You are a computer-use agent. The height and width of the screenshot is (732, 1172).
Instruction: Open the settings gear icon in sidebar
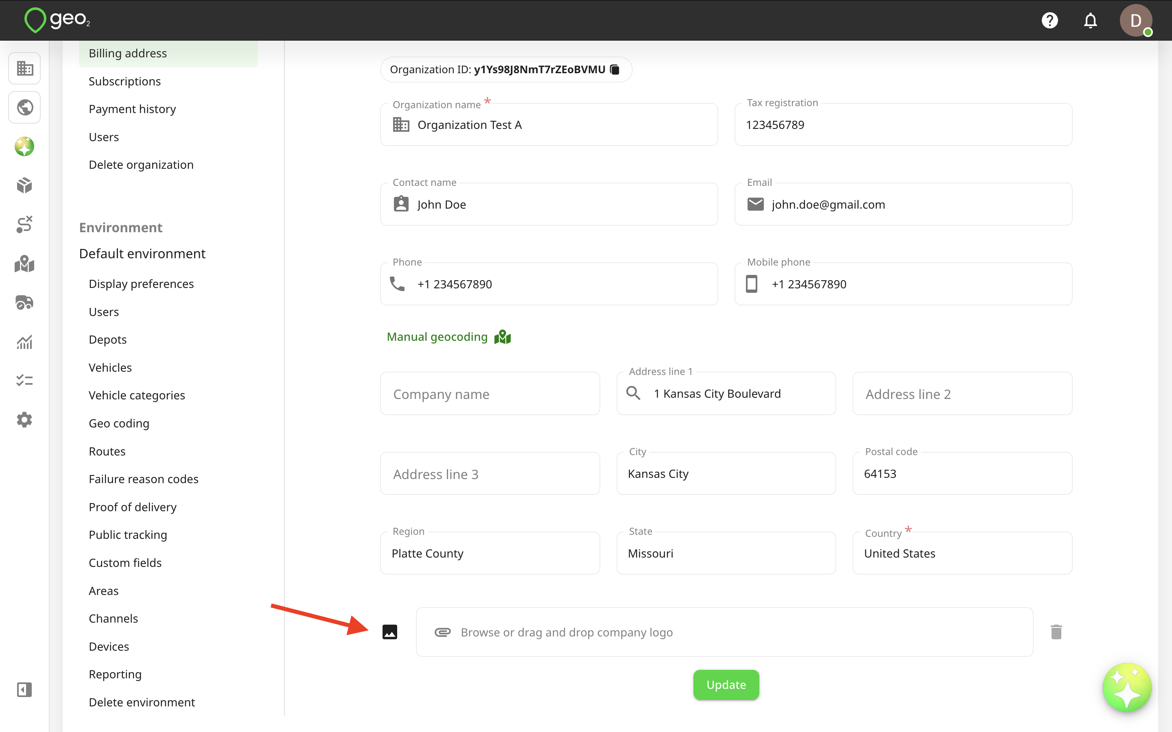tap(25, 420)
